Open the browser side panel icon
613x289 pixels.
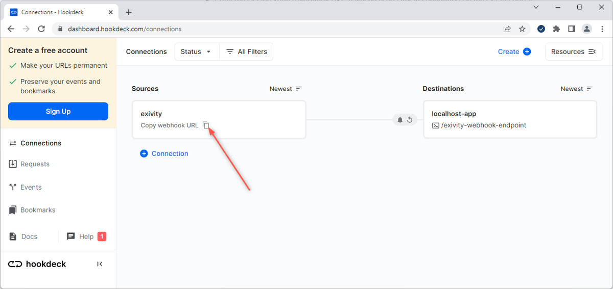[x=572, y=29]
